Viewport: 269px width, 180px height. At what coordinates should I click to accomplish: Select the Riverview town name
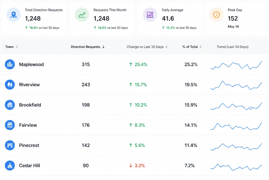point(29,85)
